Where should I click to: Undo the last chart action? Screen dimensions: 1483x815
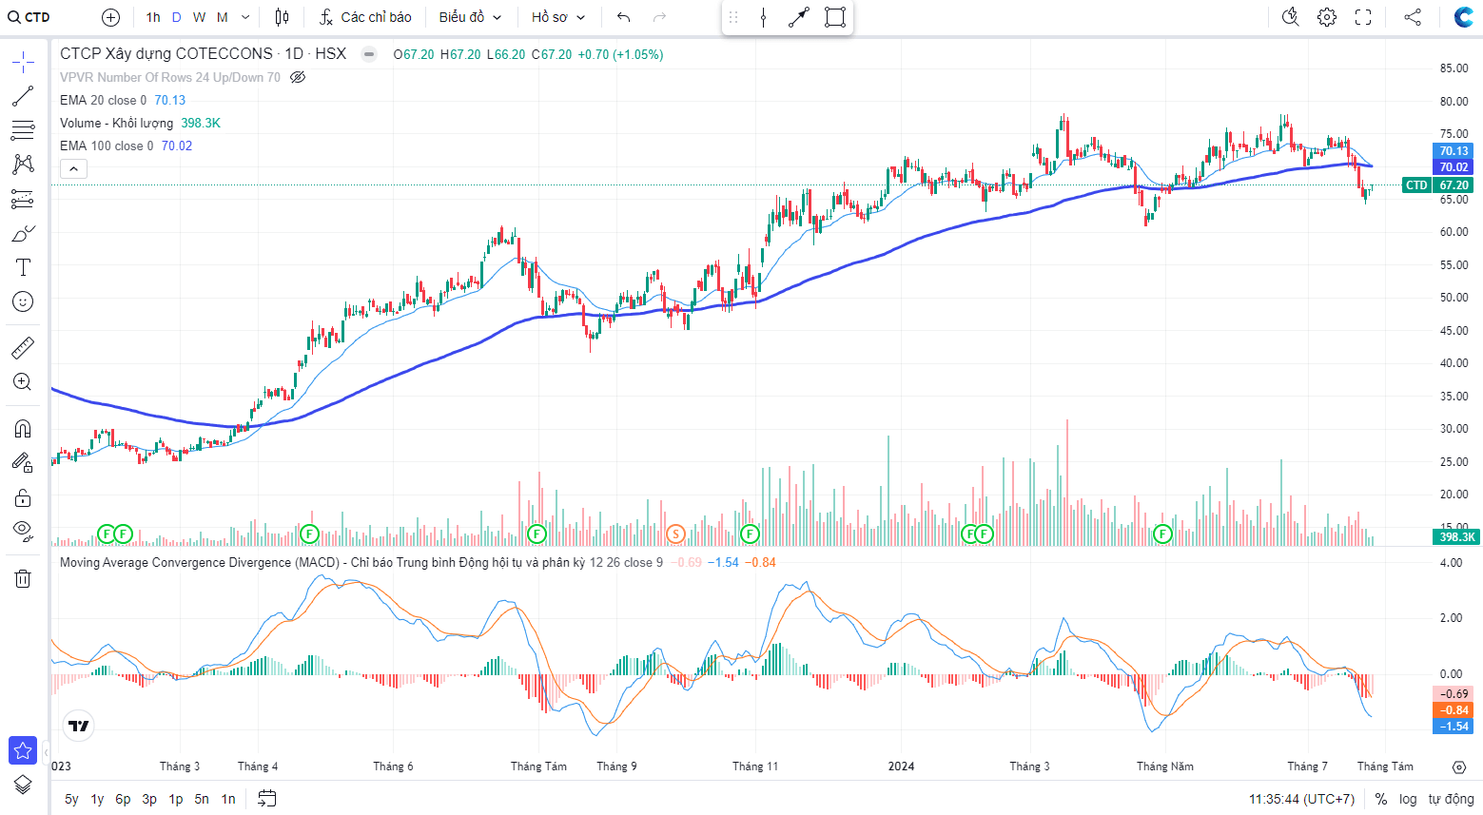[x=624, y=17]
